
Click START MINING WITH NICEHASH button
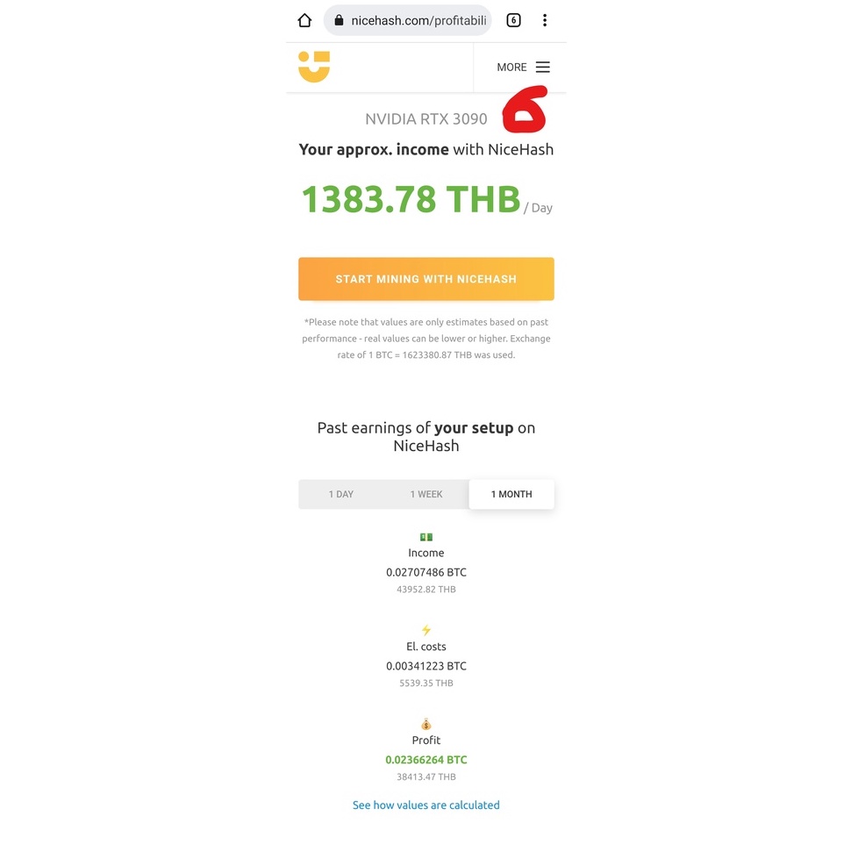tap(426, 279)
